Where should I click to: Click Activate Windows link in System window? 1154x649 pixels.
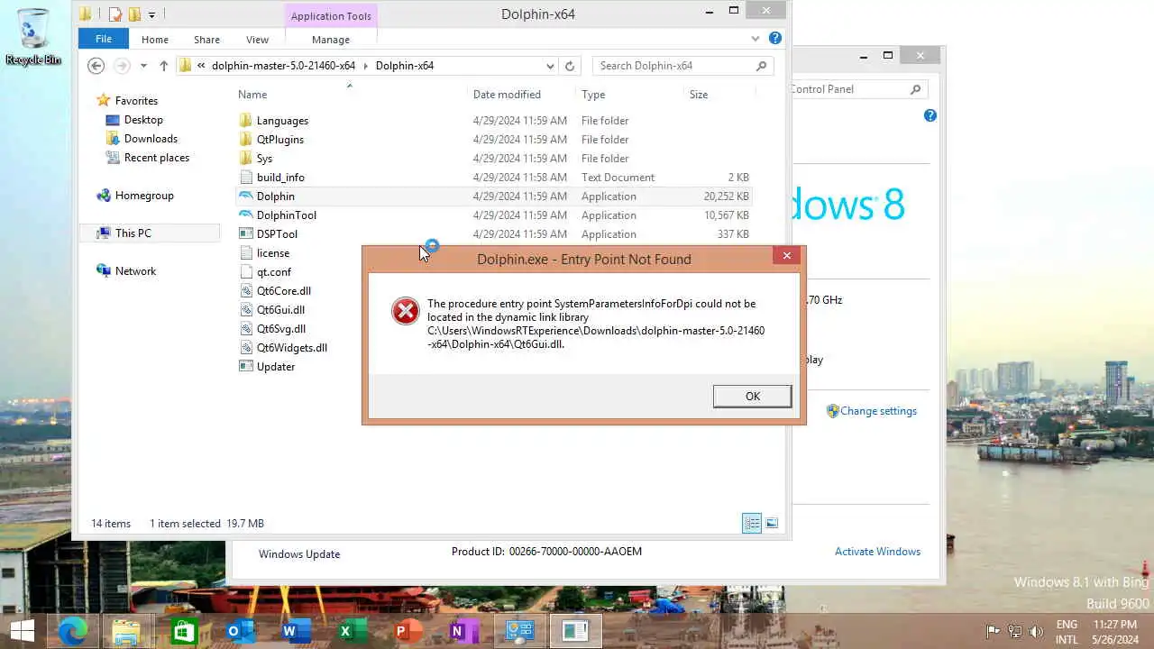877,552
